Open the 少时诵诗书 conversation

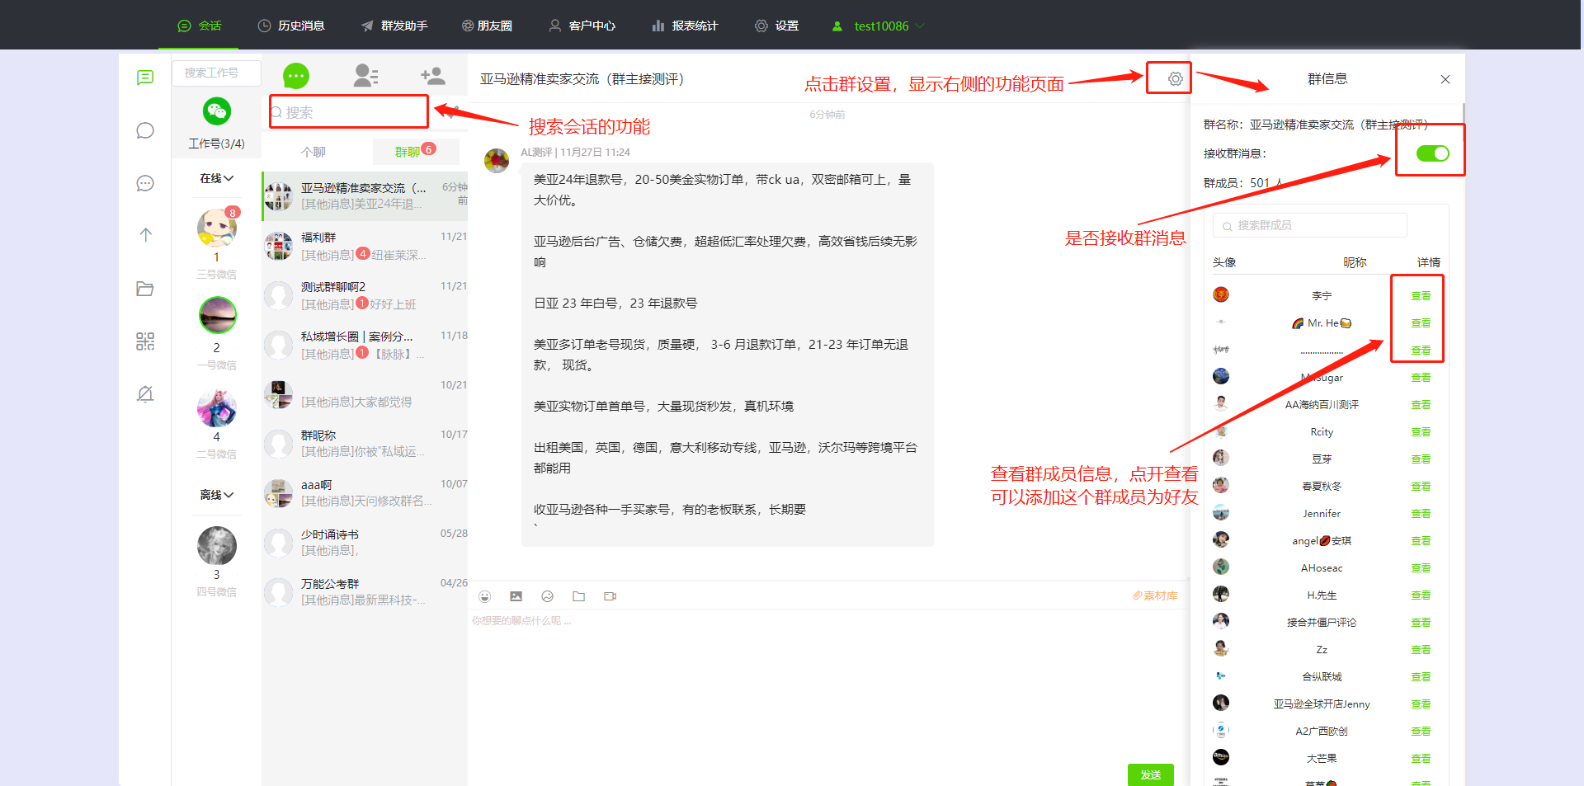click(365, 543)
